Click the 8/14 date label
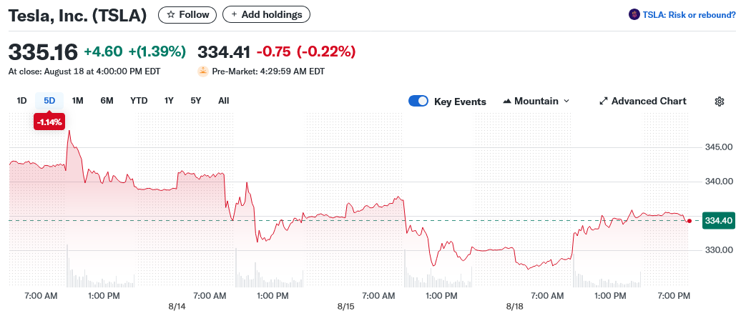The image size is (746, 316). [x=177, y=307]
